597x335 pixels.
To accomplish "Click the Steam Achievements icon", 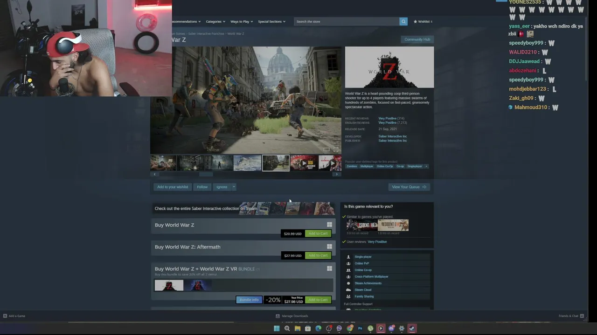I will coord(348,283).
